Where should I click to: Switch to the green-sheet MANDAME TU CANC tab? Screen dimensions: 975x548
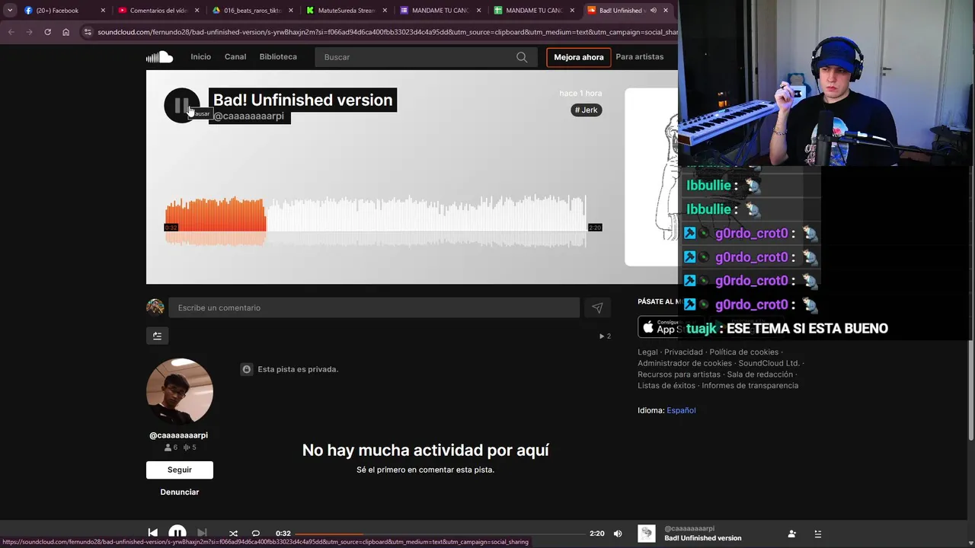pyautogui.click(x=534, y=11)
